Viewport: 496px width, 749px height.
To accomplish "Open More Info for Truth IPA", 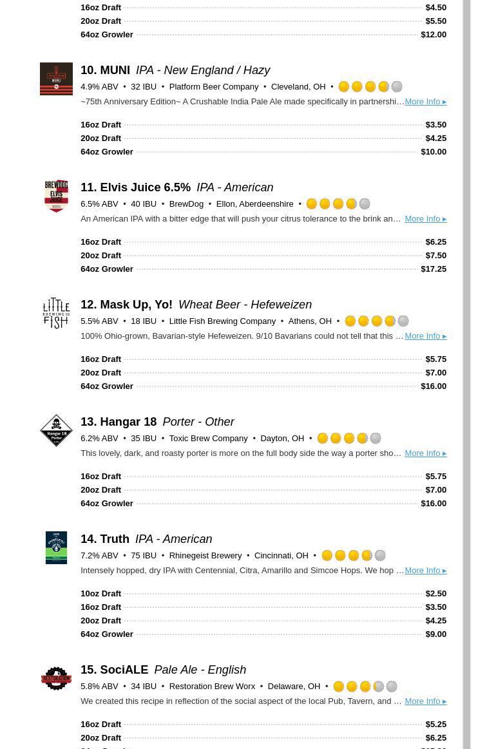I will [x=425, y=571].
